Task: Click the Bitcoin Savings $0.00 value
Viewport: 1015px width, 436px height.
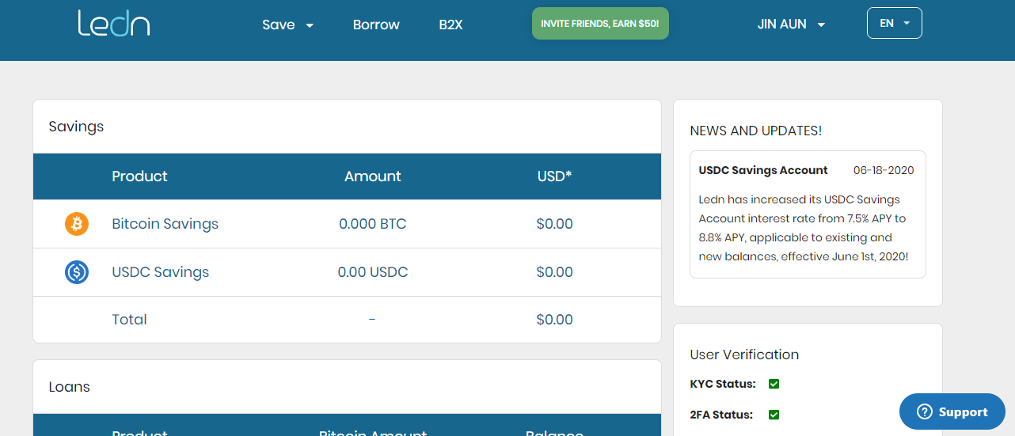Action: tap(554, 224)
